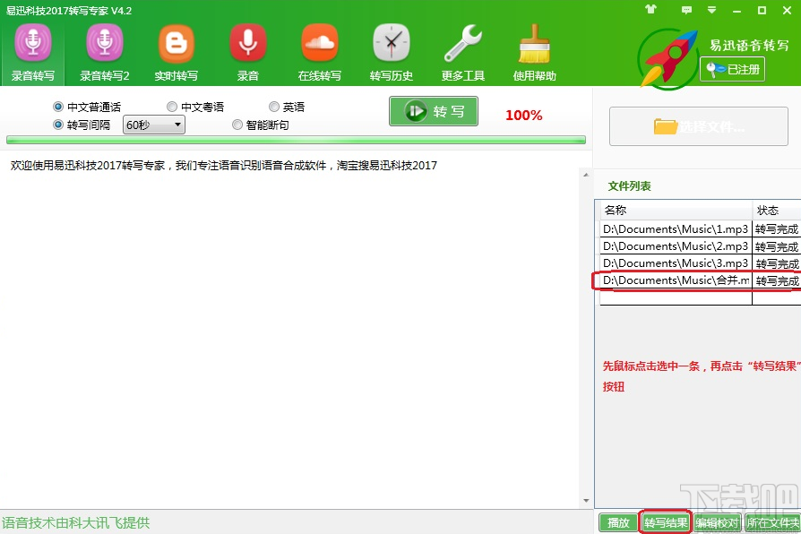Click the 播放 playback button
Viewport: 801px width, 534px height.
pos(616,521)
